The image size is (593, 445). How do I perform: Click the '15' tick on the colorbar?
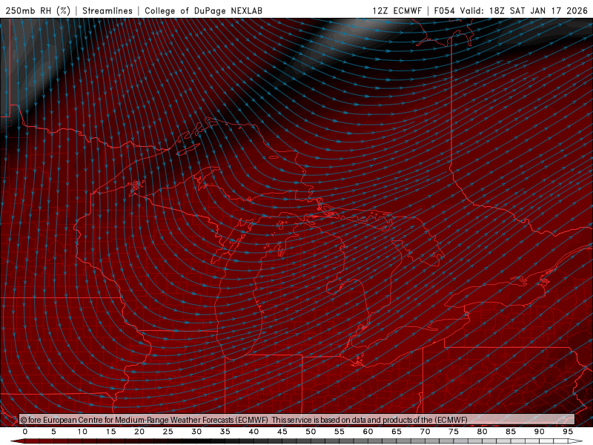point(110,432)
